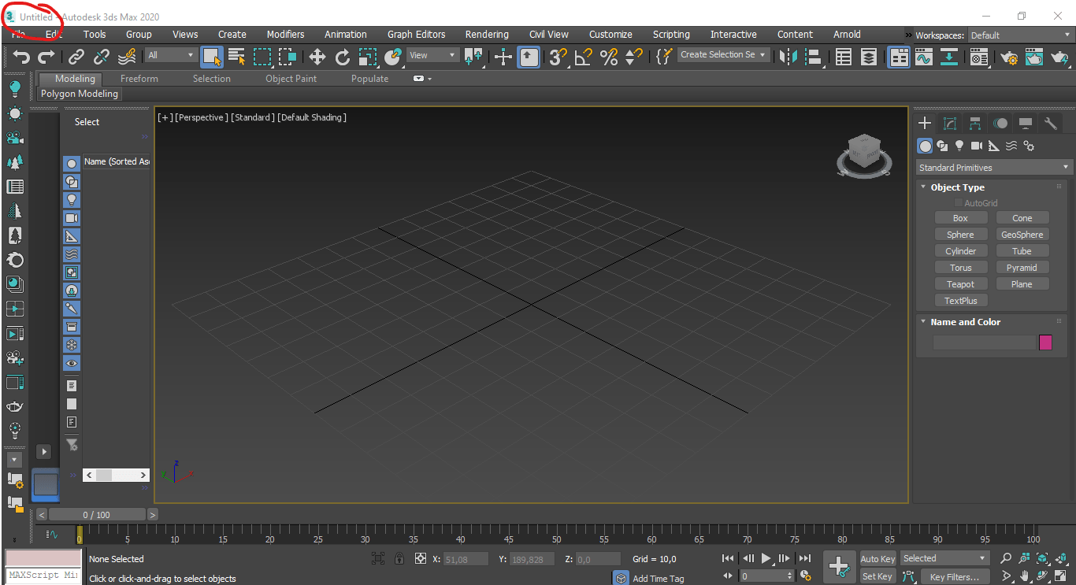Open the Workspaces Default dropdown
1076x585 pixels.
click(x=1020, y=35)
